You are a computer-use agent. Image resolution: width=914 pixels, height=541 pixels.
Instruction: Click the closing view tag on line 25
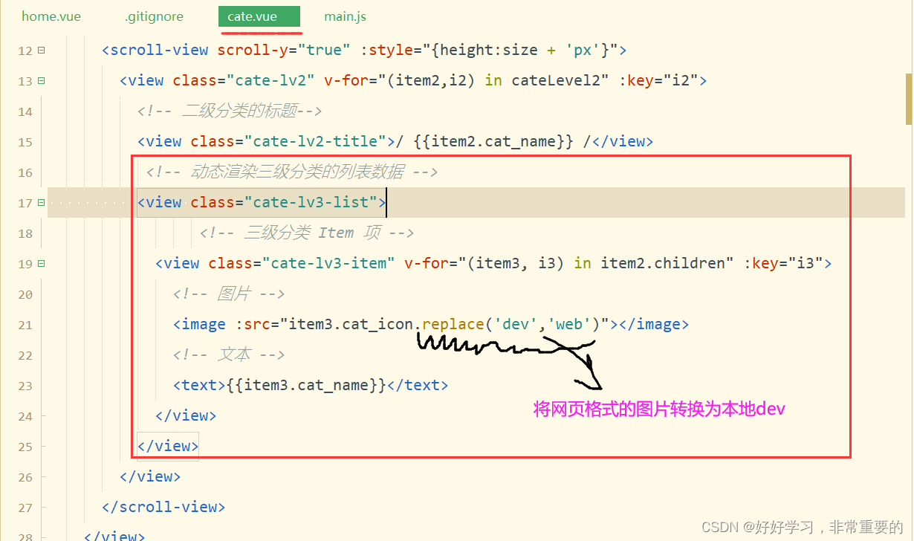168,447
